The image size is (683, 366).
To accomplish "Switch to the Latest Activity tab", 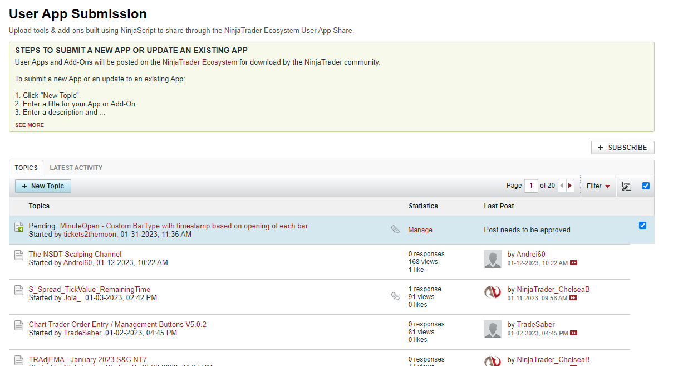I will pos(76,168).
